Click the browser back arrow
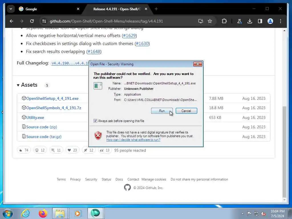 click(11, 21)
